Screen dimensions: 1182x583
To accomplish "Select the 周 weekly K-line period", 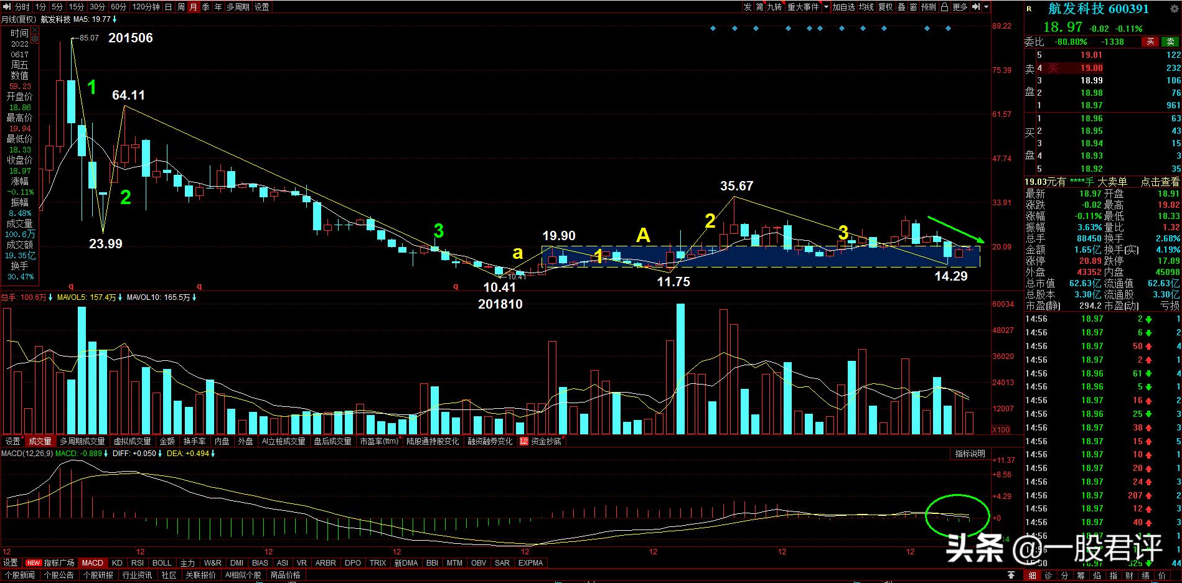I will (181, 7).
